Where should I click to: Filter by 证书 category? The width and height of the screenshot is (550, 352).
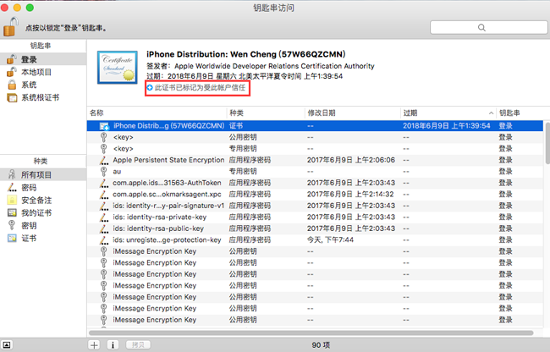click(29, 238)
